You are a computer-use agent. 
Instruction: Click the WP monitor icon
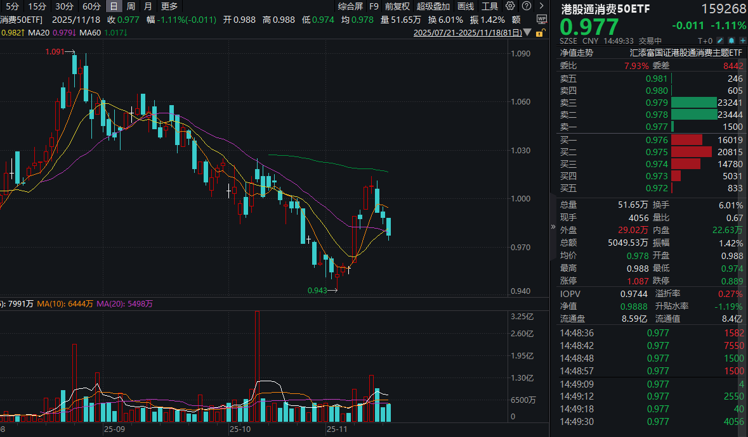pos(541,20)
